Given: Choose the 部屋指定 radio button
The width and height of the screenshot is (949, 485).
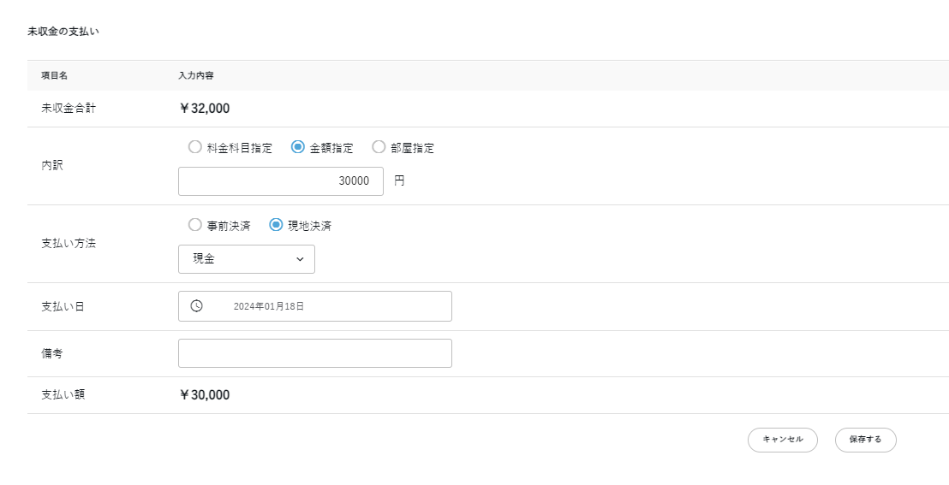Looking at the screenshot, I should (379, 147).
